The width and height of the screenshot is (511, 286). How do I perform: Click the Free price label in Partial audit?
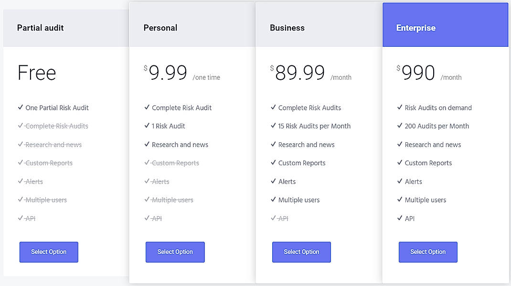[36, 73]
